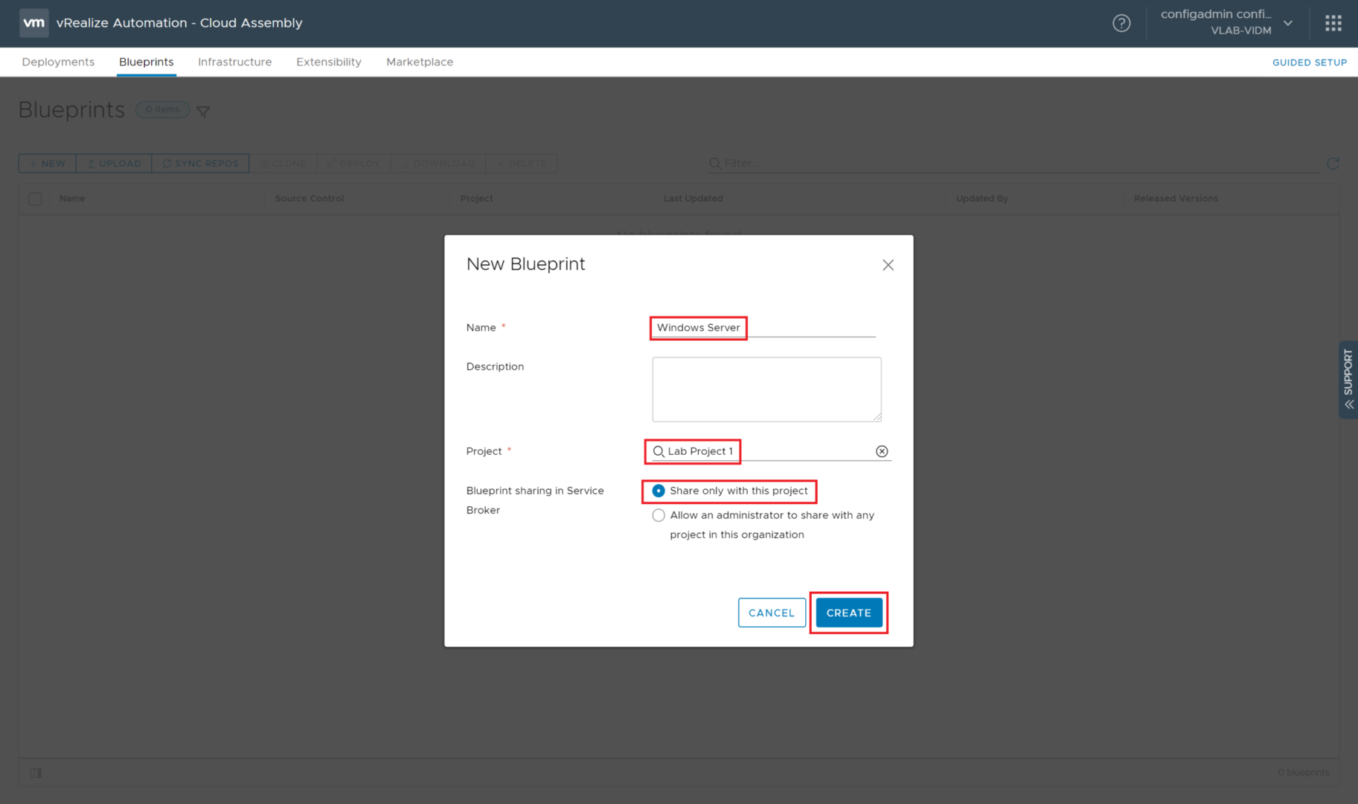Clear the Project field with X icon

click(882, 451)
